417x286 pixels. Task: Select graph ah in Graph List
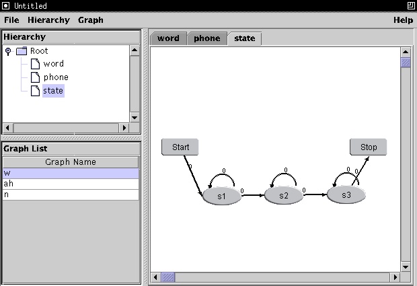point(71,184)
